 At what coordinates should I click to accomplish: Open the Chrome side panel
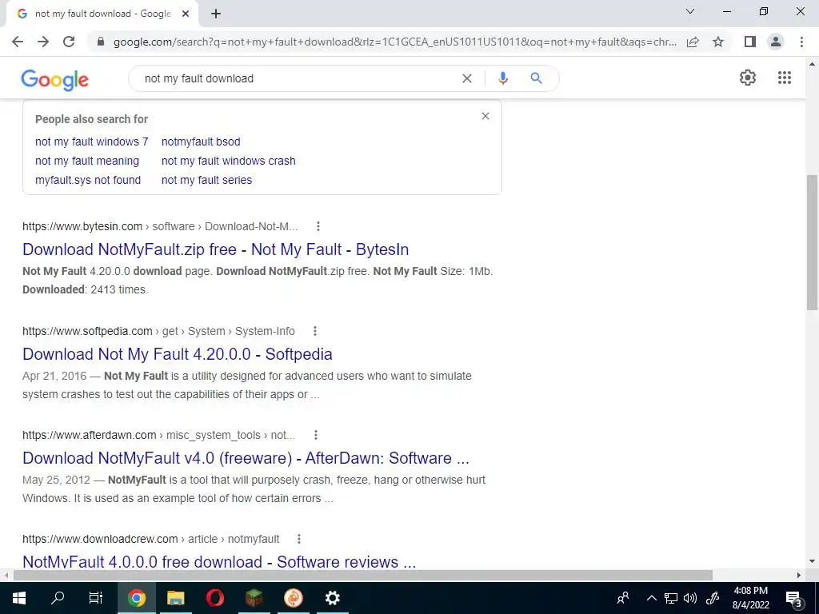[x=750, y=42]
